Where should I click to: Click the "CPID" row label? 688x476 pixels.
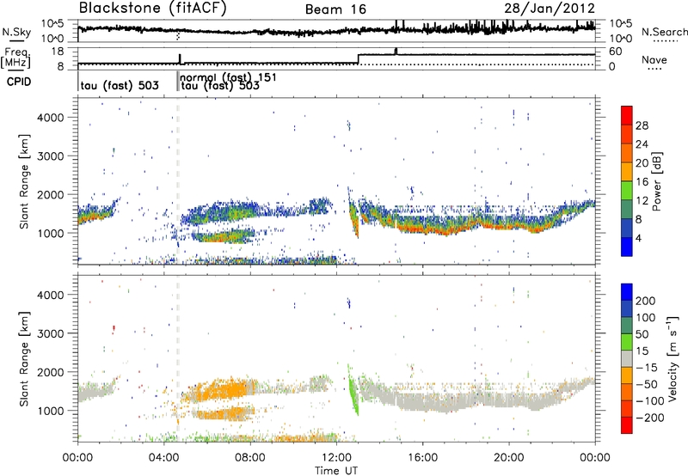tap(19, 82)
